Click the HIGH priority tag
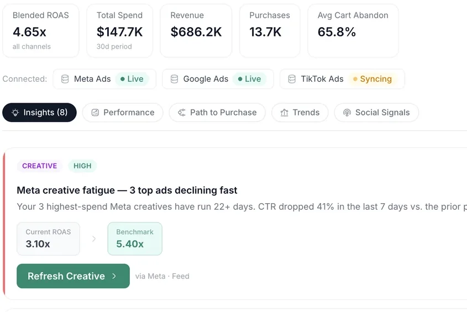467x312 pixels. click(x=82, y=166)
